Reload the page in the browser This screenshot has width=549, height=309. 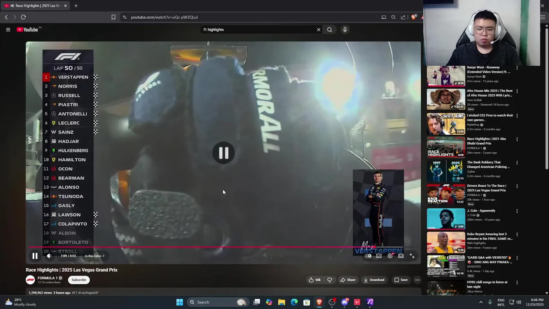coord(23,17)
